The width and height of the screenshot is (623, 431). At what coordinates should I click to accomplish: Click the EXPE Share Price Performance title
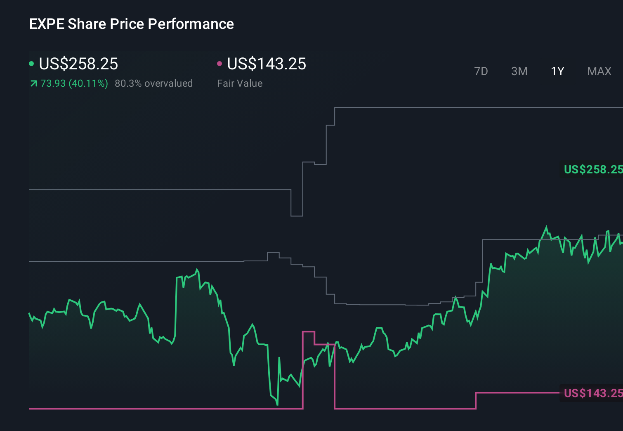click(x=131, y=24)
